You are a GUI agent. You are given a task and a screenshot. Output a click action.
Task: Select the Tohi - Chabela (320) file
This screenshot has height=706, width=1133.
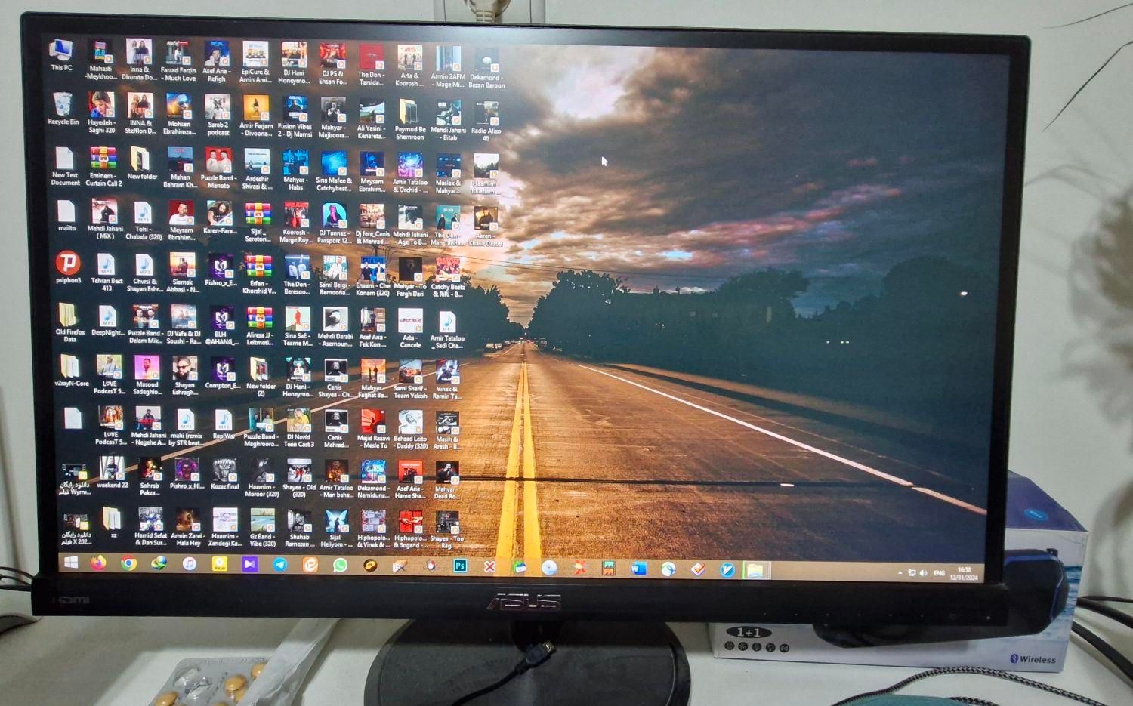point(144,220)
